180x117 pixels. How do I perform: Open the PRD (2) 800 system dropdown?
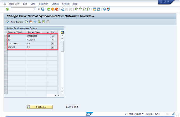tap(143, 114)
